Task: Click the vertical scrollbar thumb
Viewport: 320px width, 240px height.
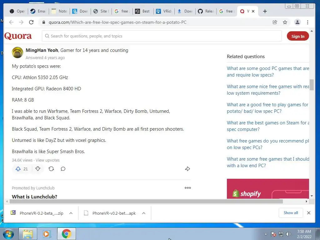Action: [312, 84]
